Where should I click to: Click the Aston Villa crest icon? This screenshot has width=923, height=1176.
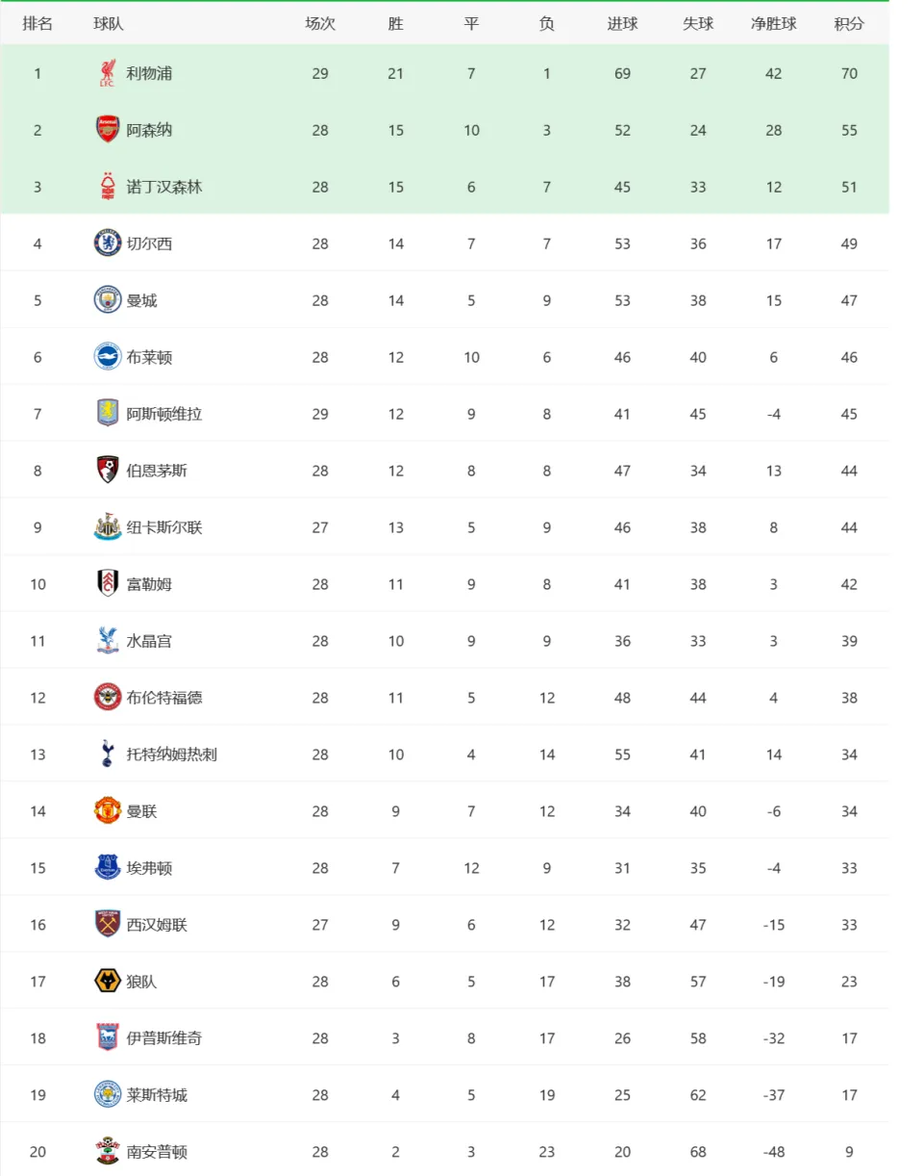coord(108,414)
